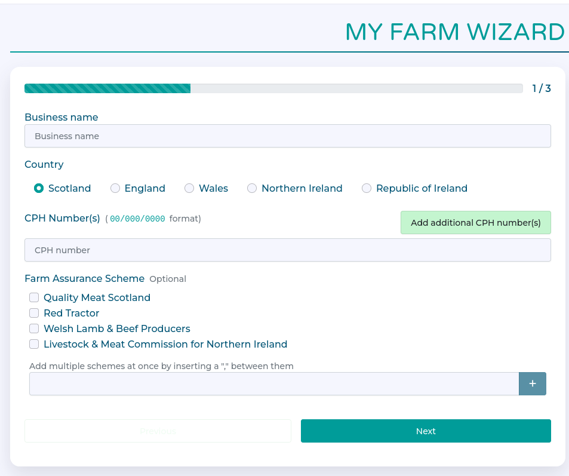Screen dimensions: 569x476
Task: Select the Scotland radio button
Action: tap(39, 188)
